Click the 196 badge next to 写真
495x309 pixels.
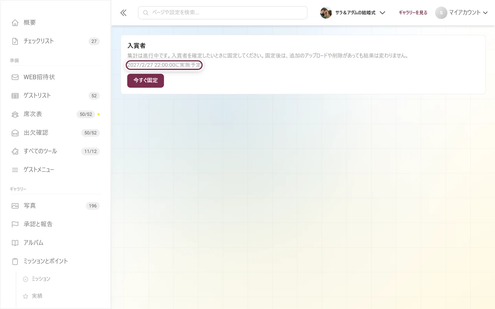point(93,206)
